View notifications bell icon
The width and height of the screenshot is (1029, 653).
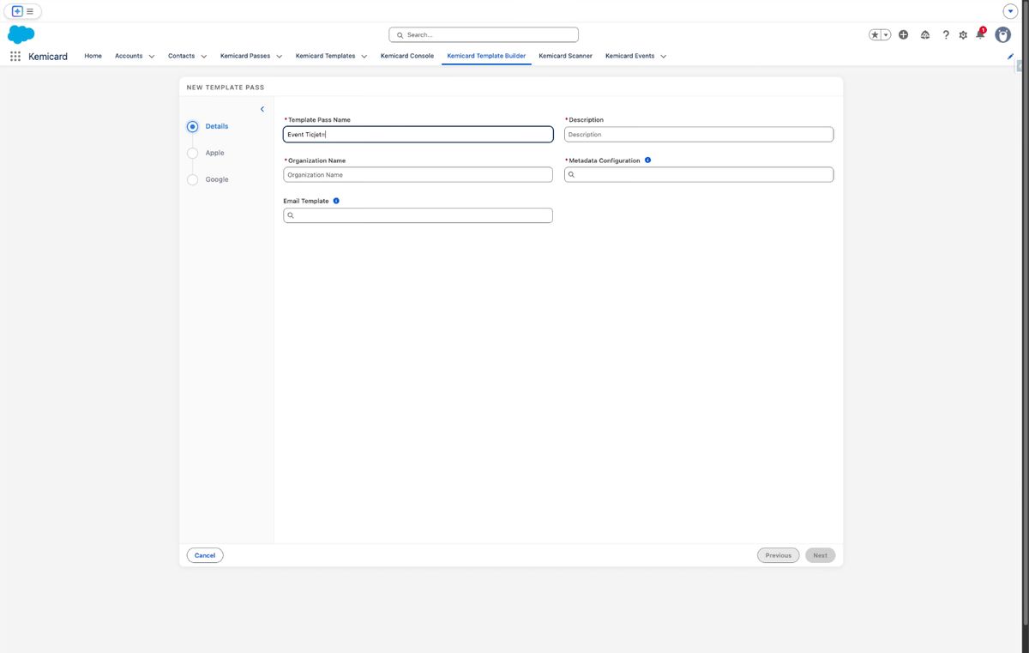(x=980, y=34)
